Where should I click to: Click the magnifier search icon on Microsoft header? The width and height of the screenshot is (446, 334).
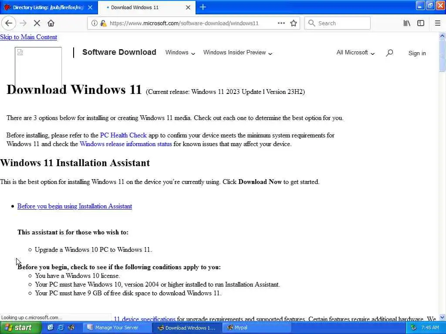[389, 53]
